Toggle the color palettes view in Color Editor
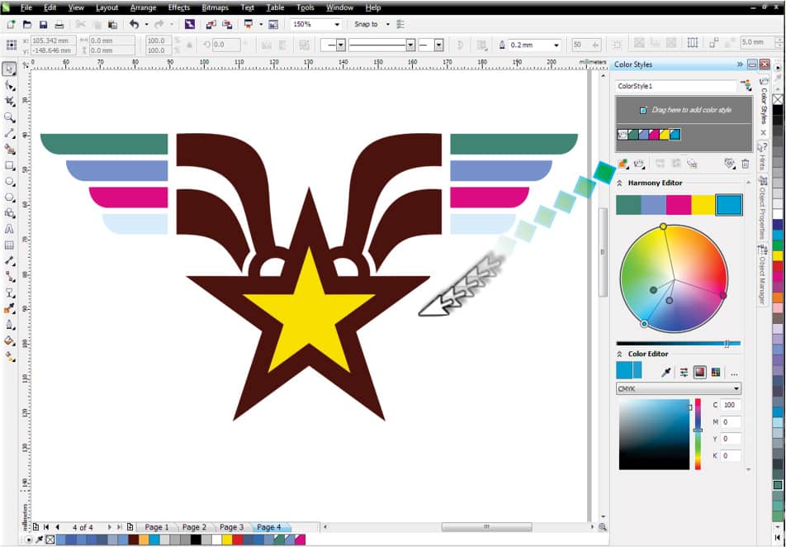This screenshot has height=547, width=786. [716, 373]
